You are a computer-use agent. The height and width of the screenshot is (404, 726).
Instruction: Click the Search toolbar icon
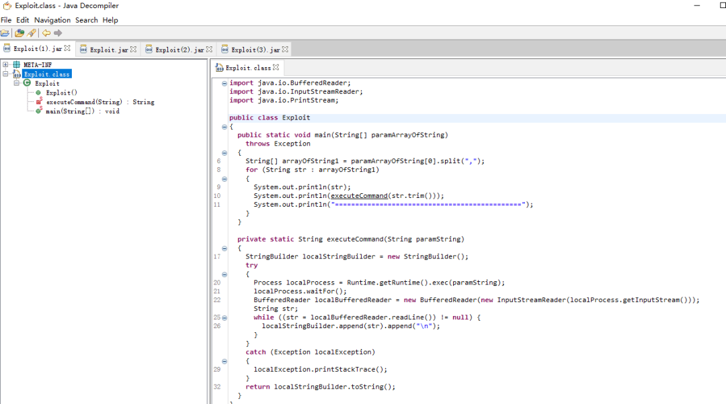pyautogui.click(x=32, y=33)
